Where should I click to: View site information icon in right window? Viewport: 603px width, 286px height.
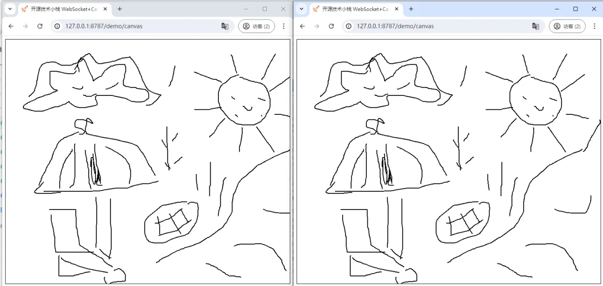click(x=349, y=26)
